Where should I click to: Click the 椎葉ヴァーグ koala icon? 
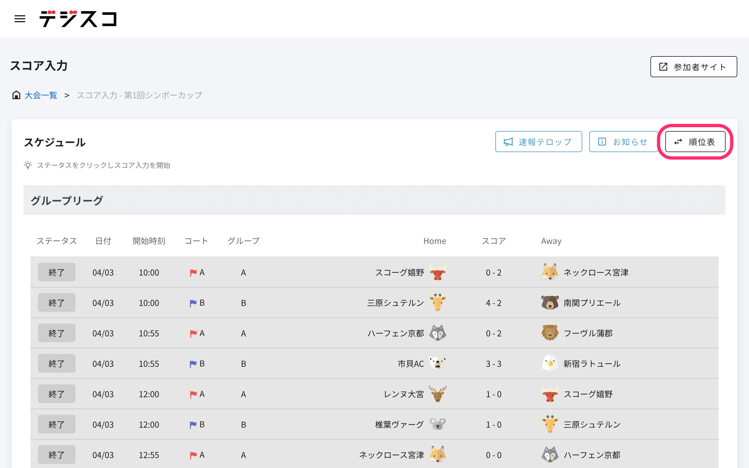(437, 424)
